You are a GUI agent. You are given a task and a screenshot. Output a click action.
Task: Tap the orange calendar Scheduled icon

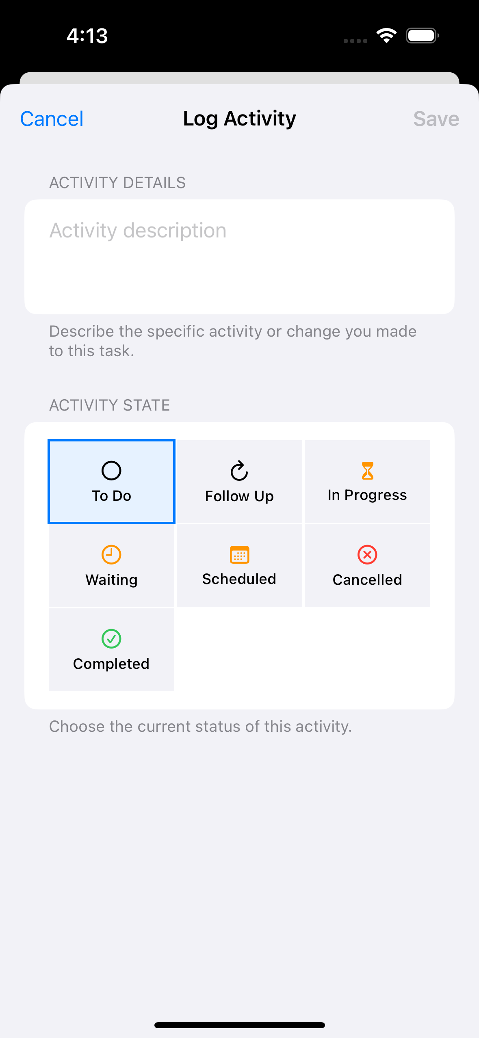click(x=239, y=555)
